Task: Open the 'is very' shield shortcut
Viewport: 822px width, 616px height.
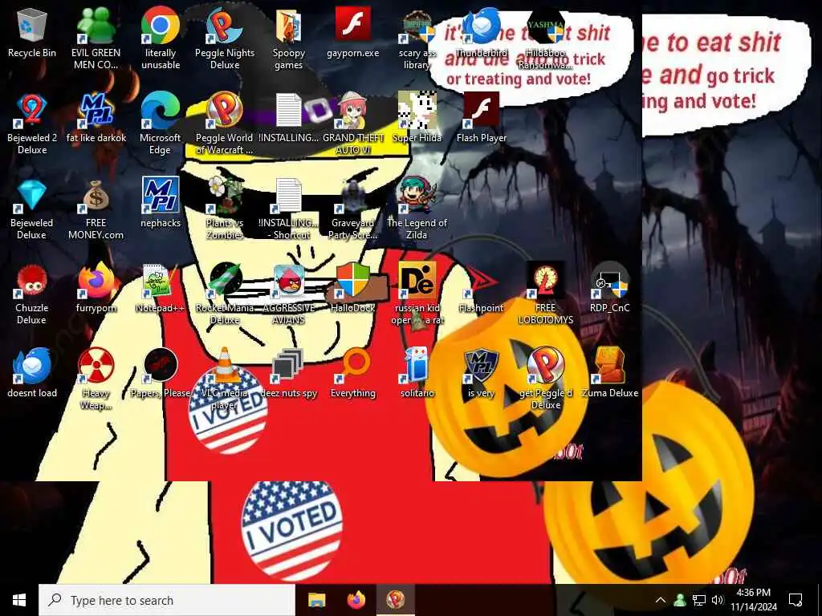Action: (482, 373)
